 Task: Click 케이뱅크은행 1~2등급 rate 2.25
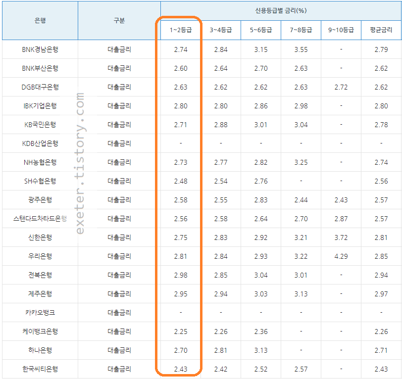(181, 332)
